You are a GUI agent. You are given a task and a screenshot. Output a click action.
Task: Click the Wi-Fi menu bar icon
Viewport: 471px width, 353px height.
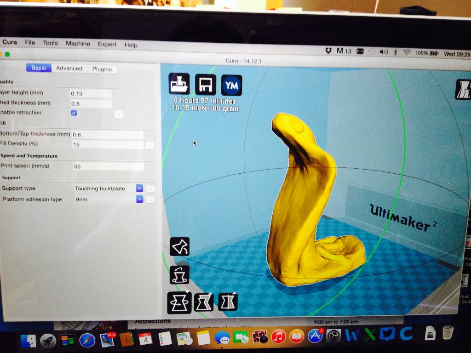(407, 52)
